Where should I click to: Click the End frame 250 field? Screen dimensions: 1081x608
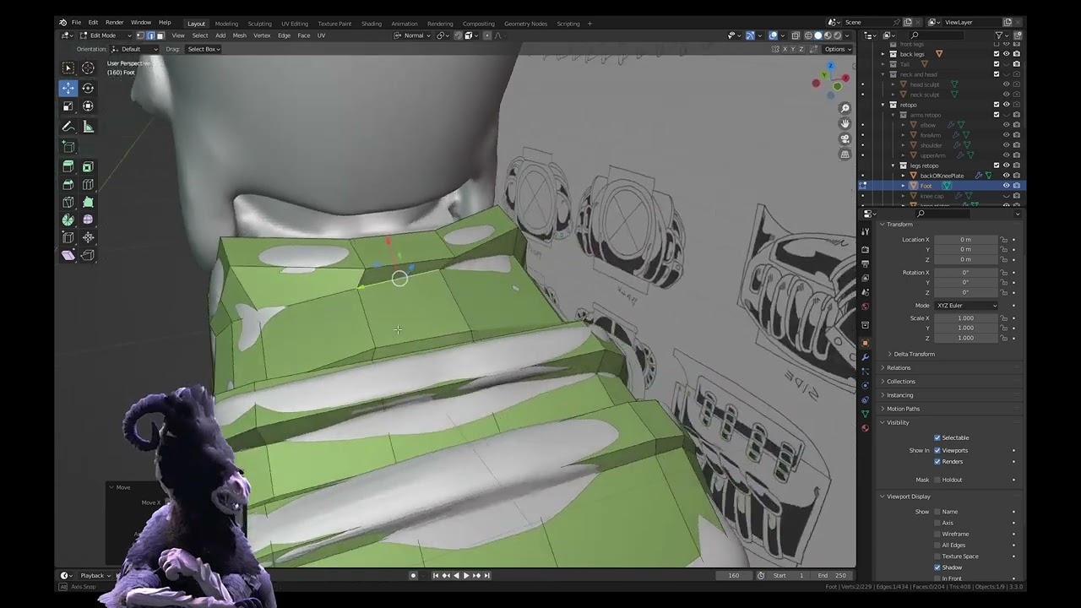click(834, 575)
